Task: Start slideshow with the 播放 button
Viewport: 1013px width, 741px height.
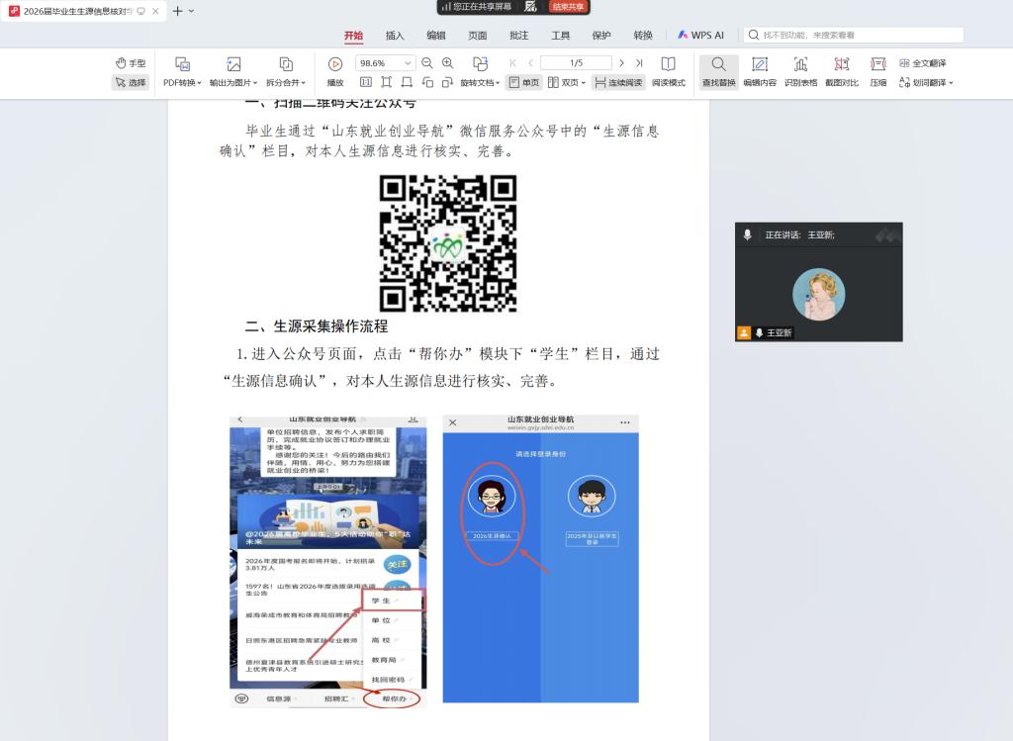Action: tap(334, 71)
